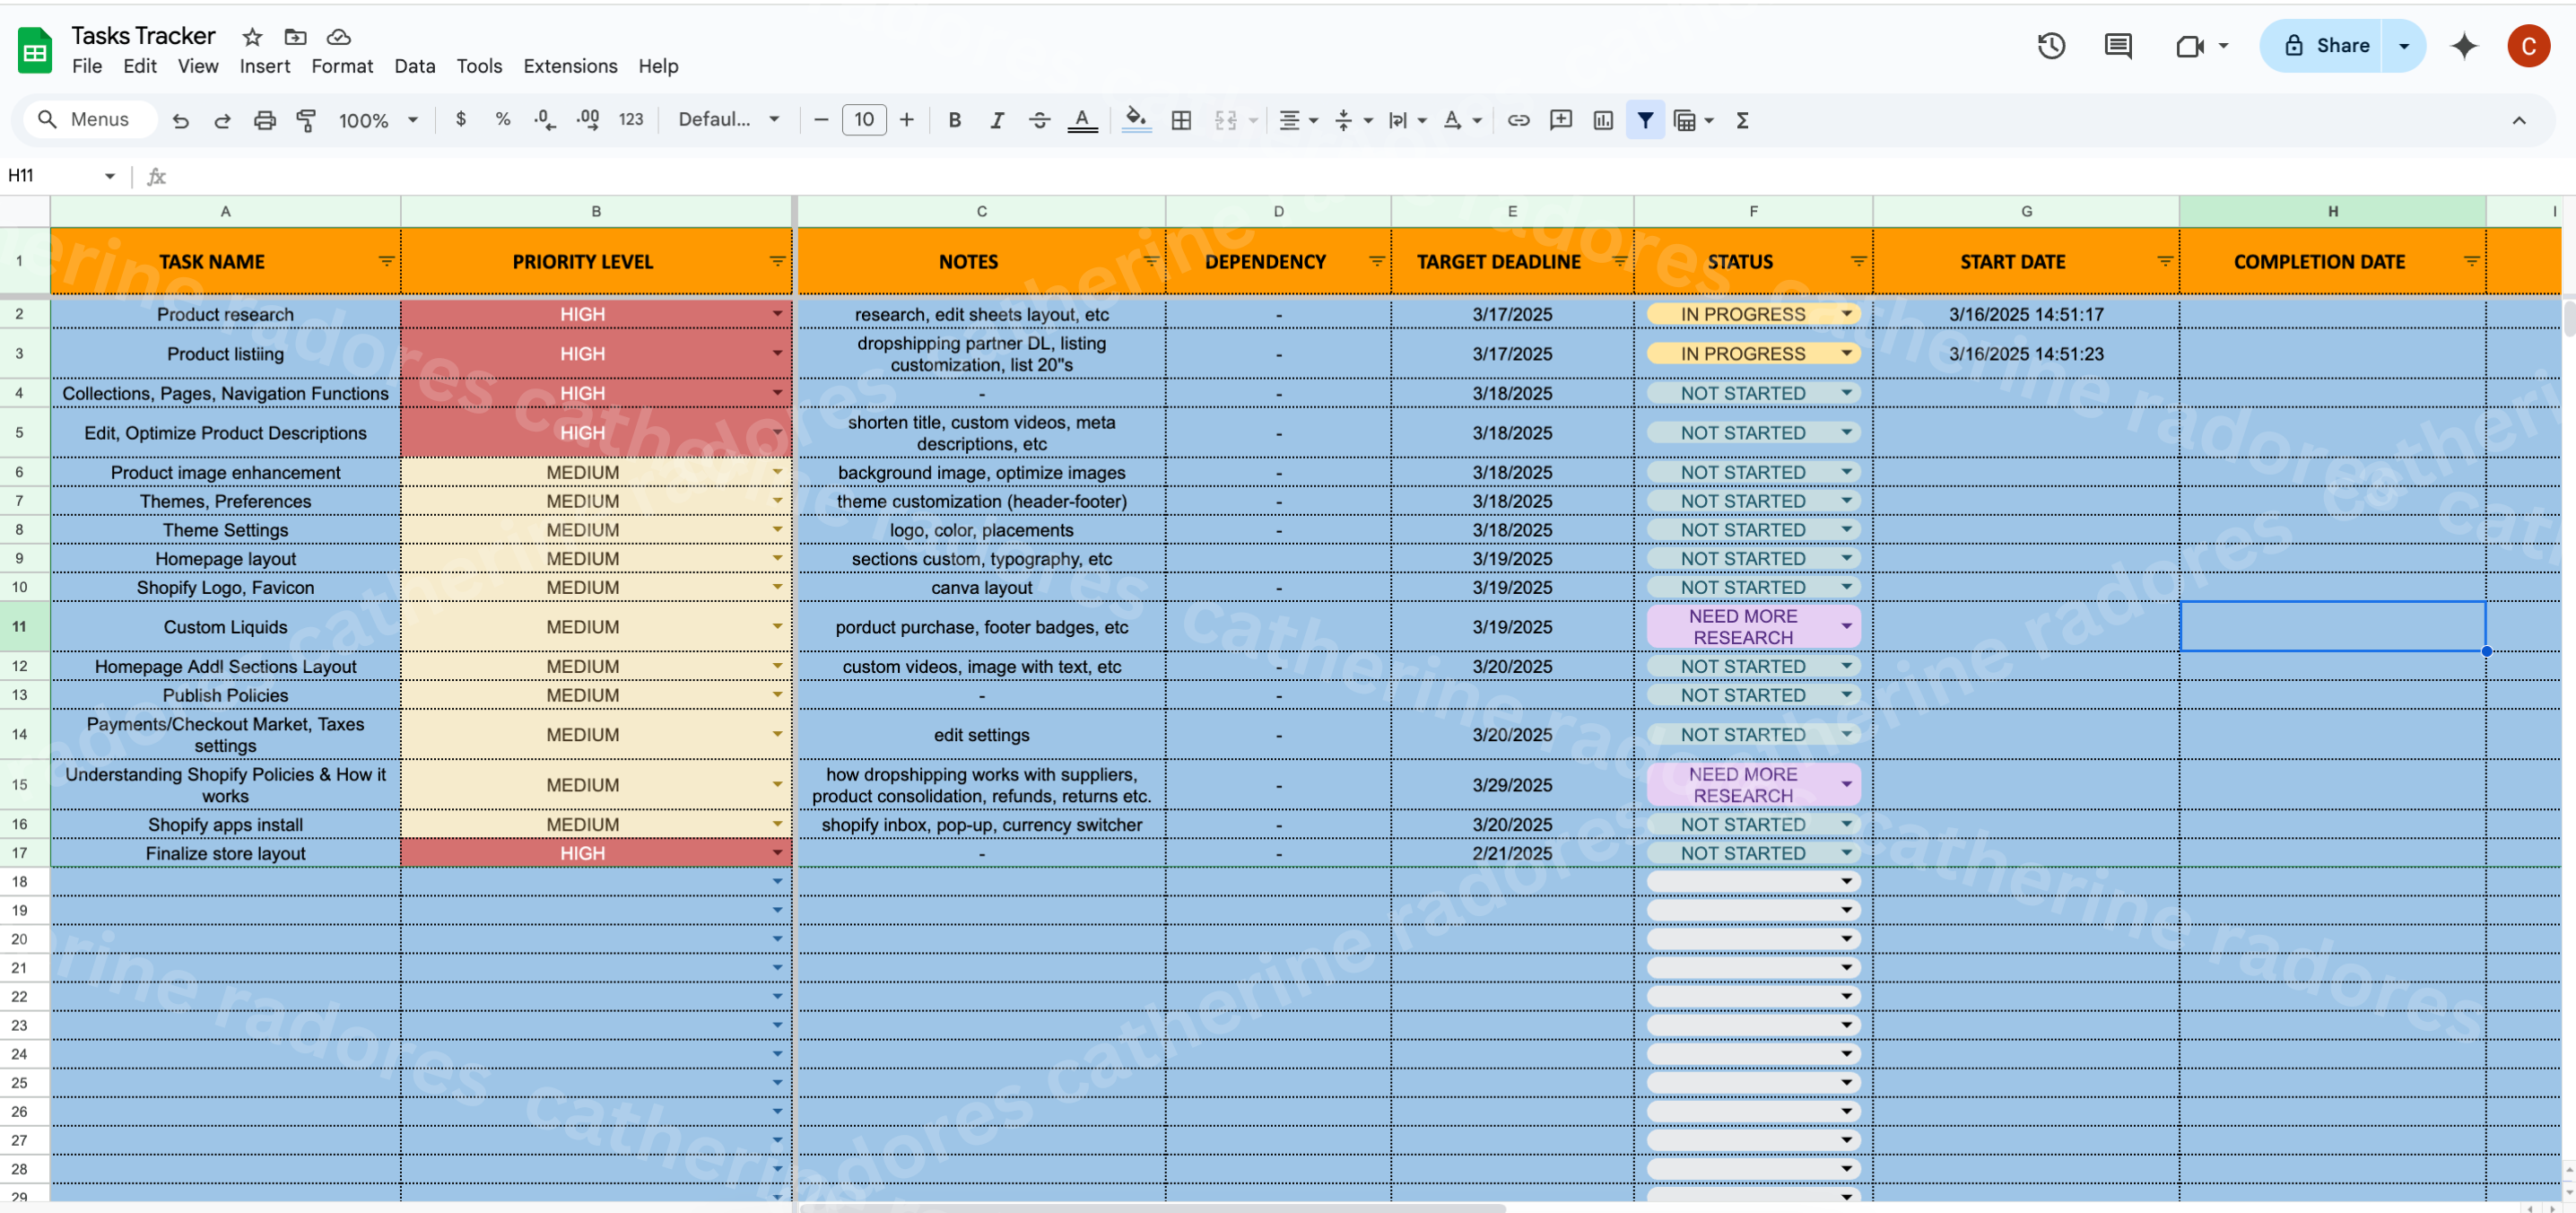
Task: Open the Format menu
Action: (x=341, y=66)
